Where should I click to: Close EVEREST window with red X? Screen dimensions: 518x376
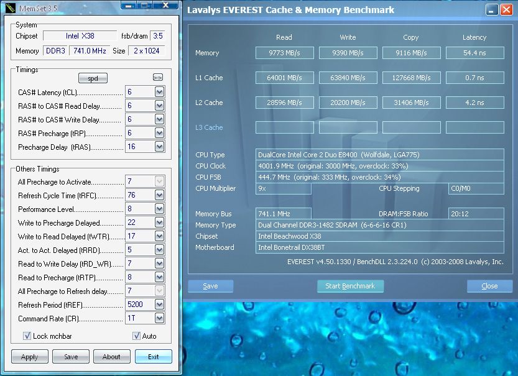click(x=506, y=10)
